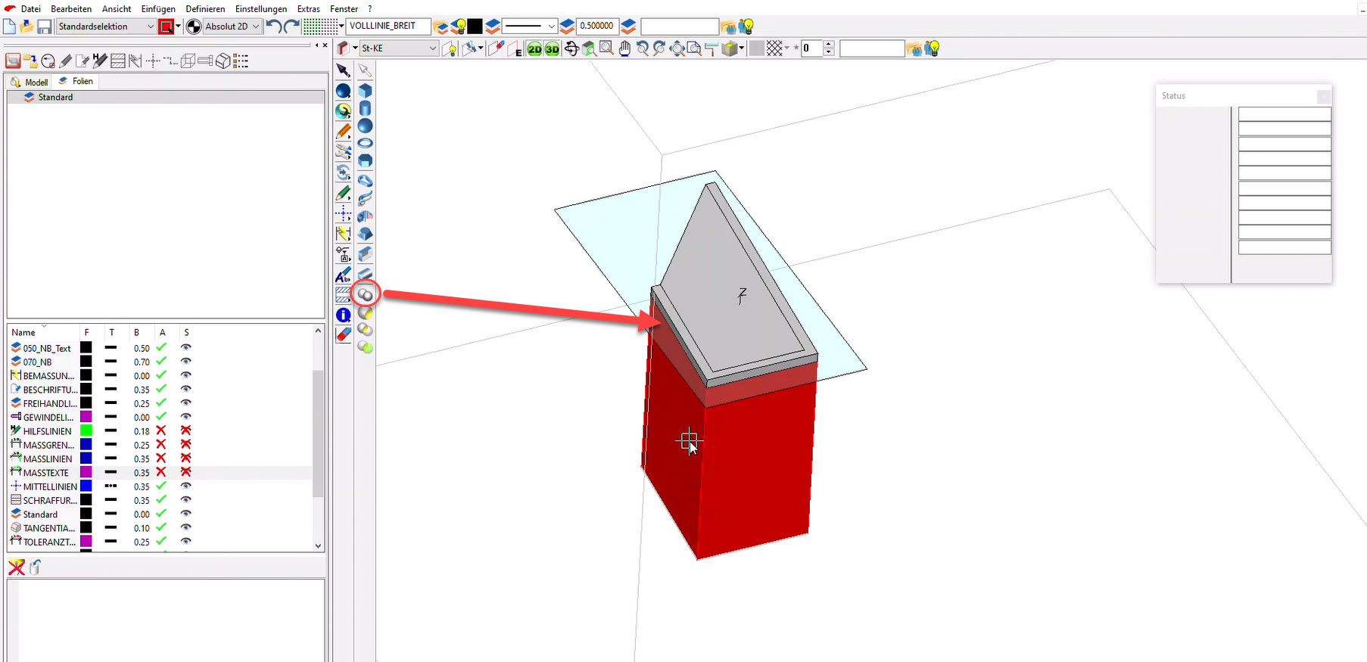Screen dimensions: 1367x662
Task: Select the green intersection of solids tool
Action: [x=365, y=347]
